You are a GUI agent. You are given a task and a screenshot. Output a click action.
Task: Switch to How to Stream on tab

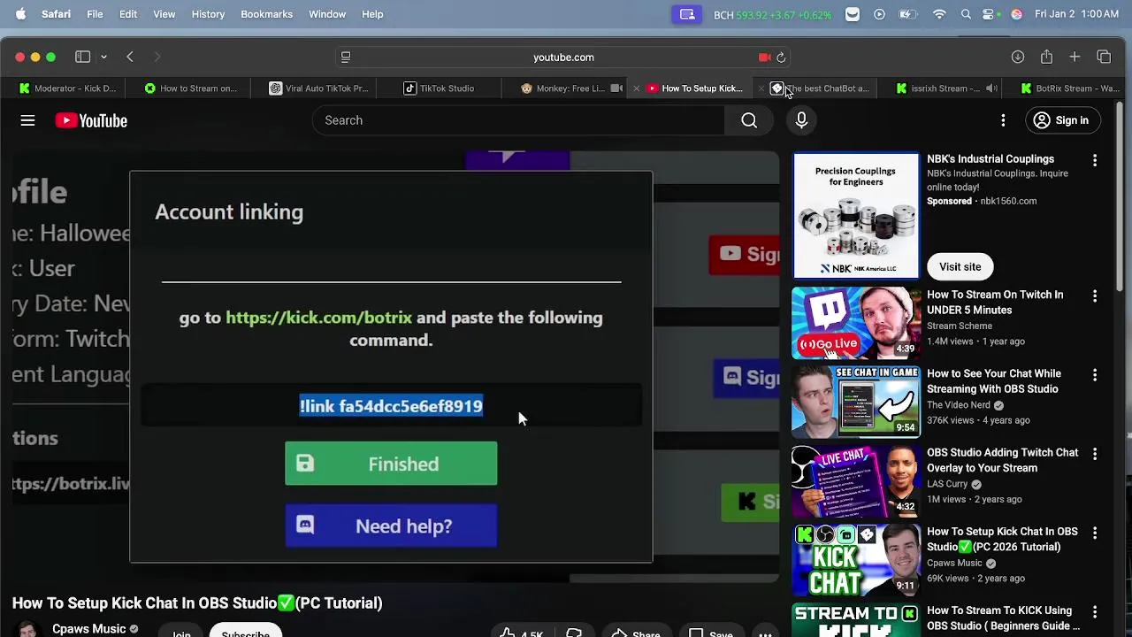pos(191,88)
